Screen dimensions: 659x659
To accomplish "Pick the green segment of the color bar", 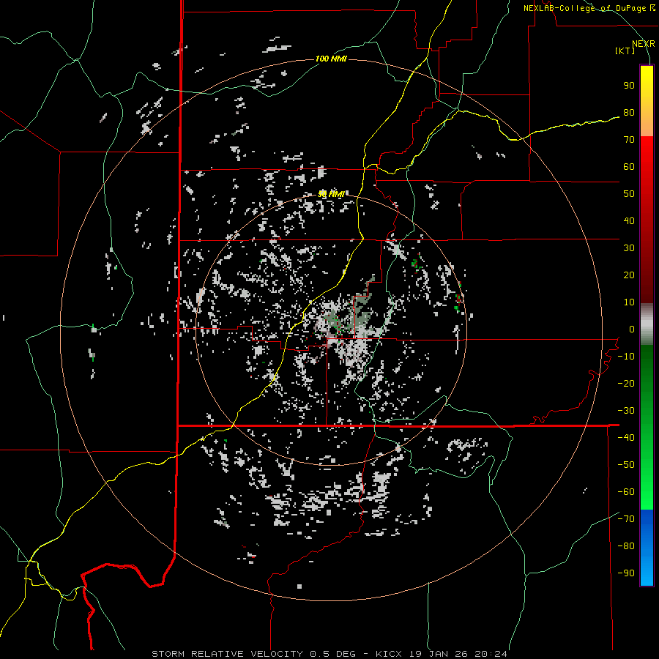I will [647, 428].
